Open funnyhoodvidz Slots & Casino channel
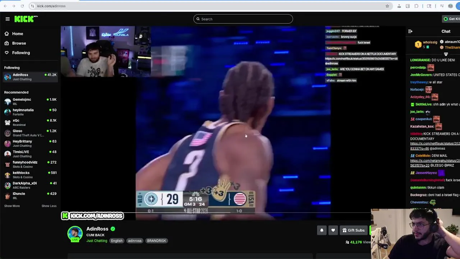The image size is (460, 259). click(30, 164)
